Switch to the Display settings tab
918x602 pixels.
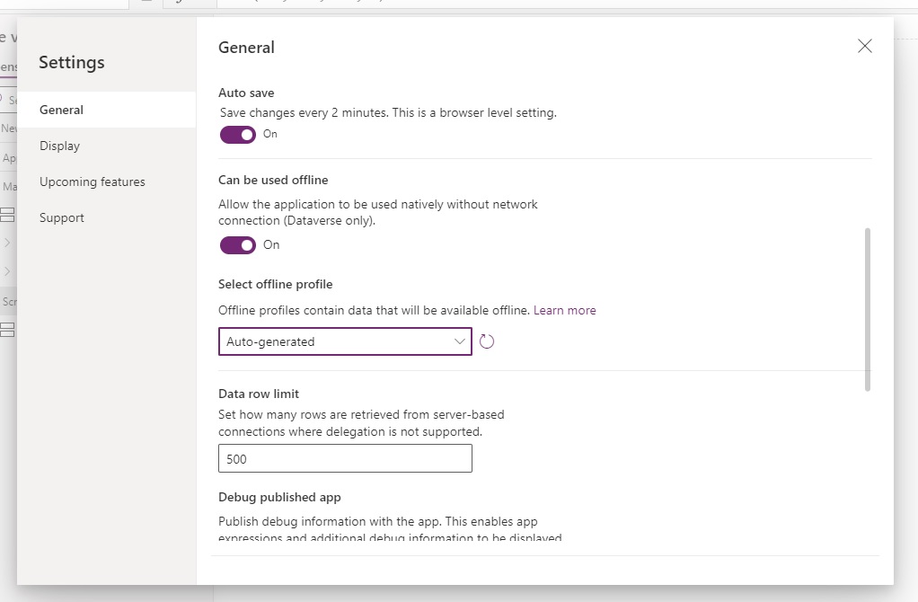pos(60,146)
